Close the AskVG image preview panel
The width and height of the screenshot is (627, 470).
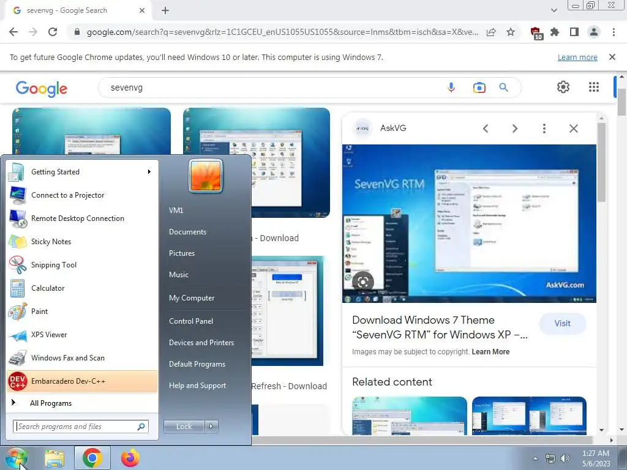573,129
